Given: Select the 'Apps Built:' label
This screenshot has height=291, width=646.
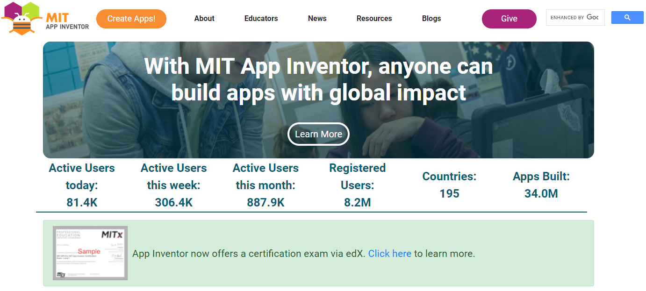Looking at the screenshot, I should [541, 177].
